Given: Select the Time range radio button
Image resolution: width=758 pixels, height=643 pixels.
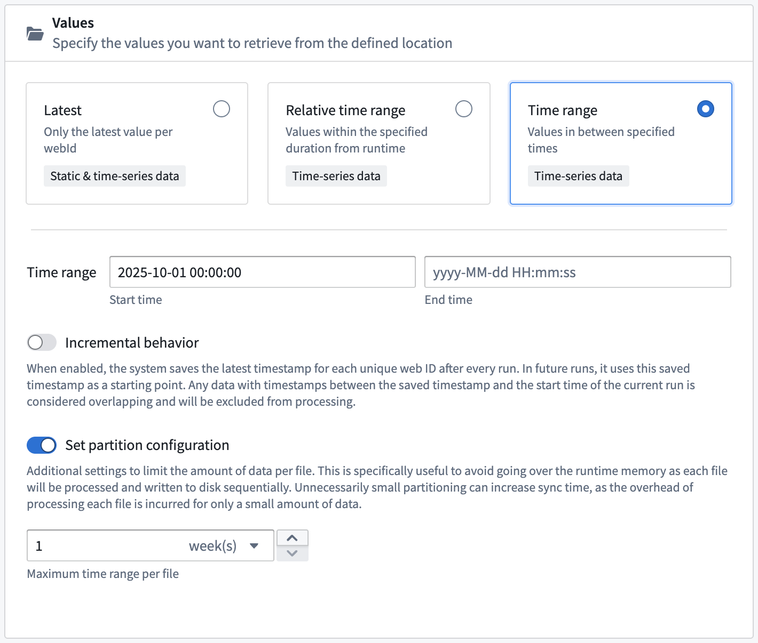Looking at the screenshot, I should tap(705, 109).
